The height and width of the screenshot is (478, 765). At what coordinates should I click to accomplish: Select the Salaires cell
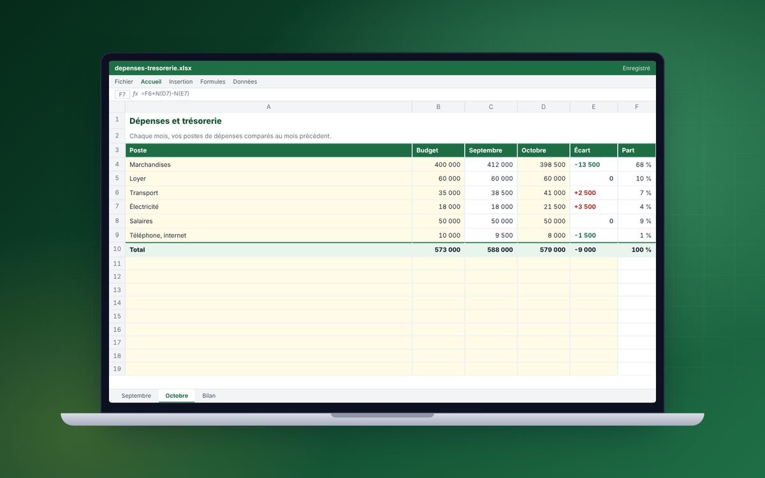pos(268,221)
